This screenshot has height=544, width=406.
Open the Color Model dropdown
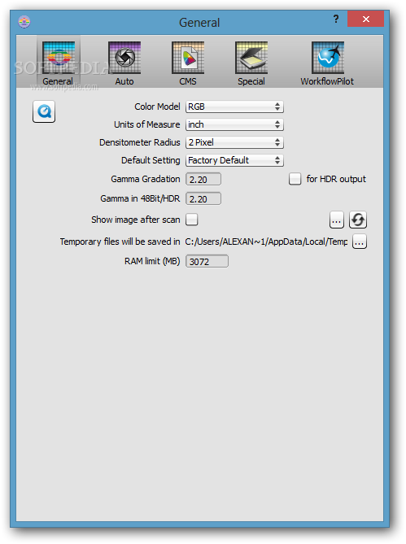(234, 107)
